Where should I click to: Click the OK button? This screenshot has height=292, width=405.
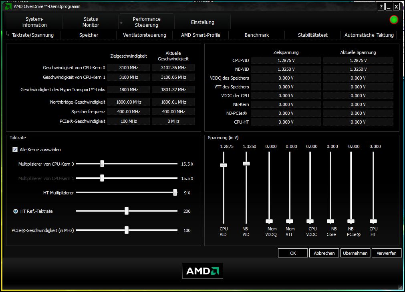click(293, 253)
